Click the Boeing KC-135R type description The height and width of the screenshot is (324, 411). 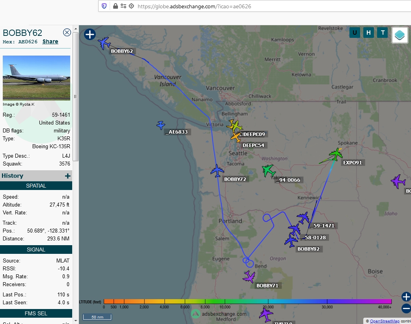tap(51, 146)
